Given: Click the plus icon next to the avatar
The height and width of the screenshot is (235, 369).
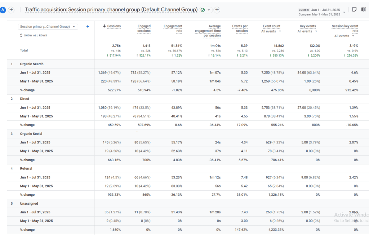Looking at the screenshot, I should (11, 10).
